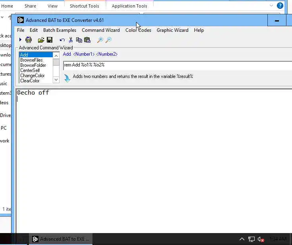Undo last edit via the toolbar arrow

[62, 40]
